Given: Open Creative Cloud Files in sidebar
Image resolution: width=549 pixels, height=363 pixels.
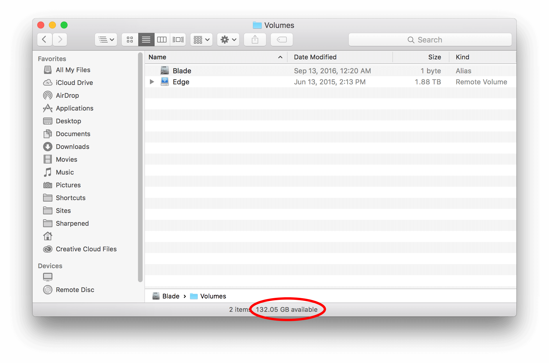Looking at the screenshot, I should click(x=80, y=249).
